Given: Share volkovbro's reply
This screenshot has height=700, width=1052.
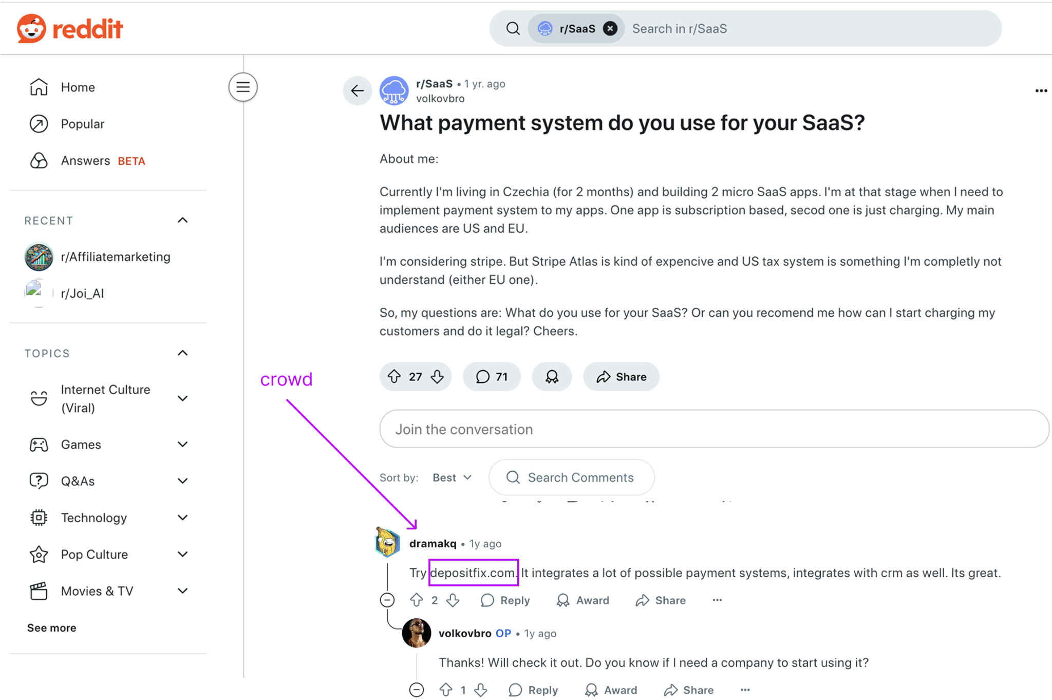Looking at the screenshot, I should pyautogui.click(x=689, y=690).
